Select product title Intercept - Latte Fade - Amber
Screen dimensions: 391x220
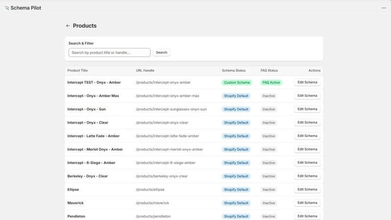93,136
